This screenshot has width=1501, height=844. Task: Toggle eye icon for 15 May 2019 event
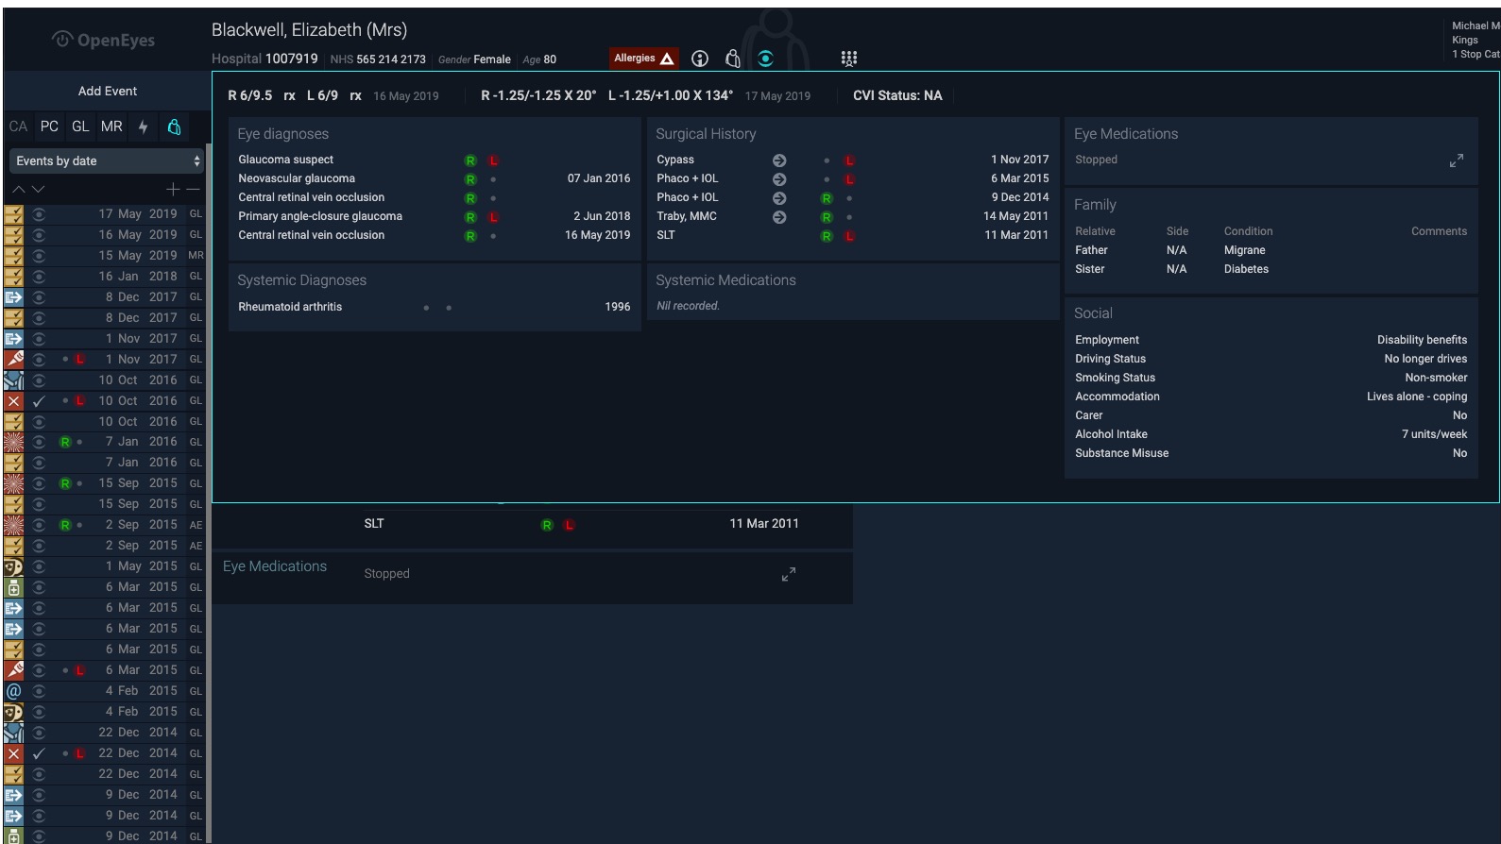(39, 256)
